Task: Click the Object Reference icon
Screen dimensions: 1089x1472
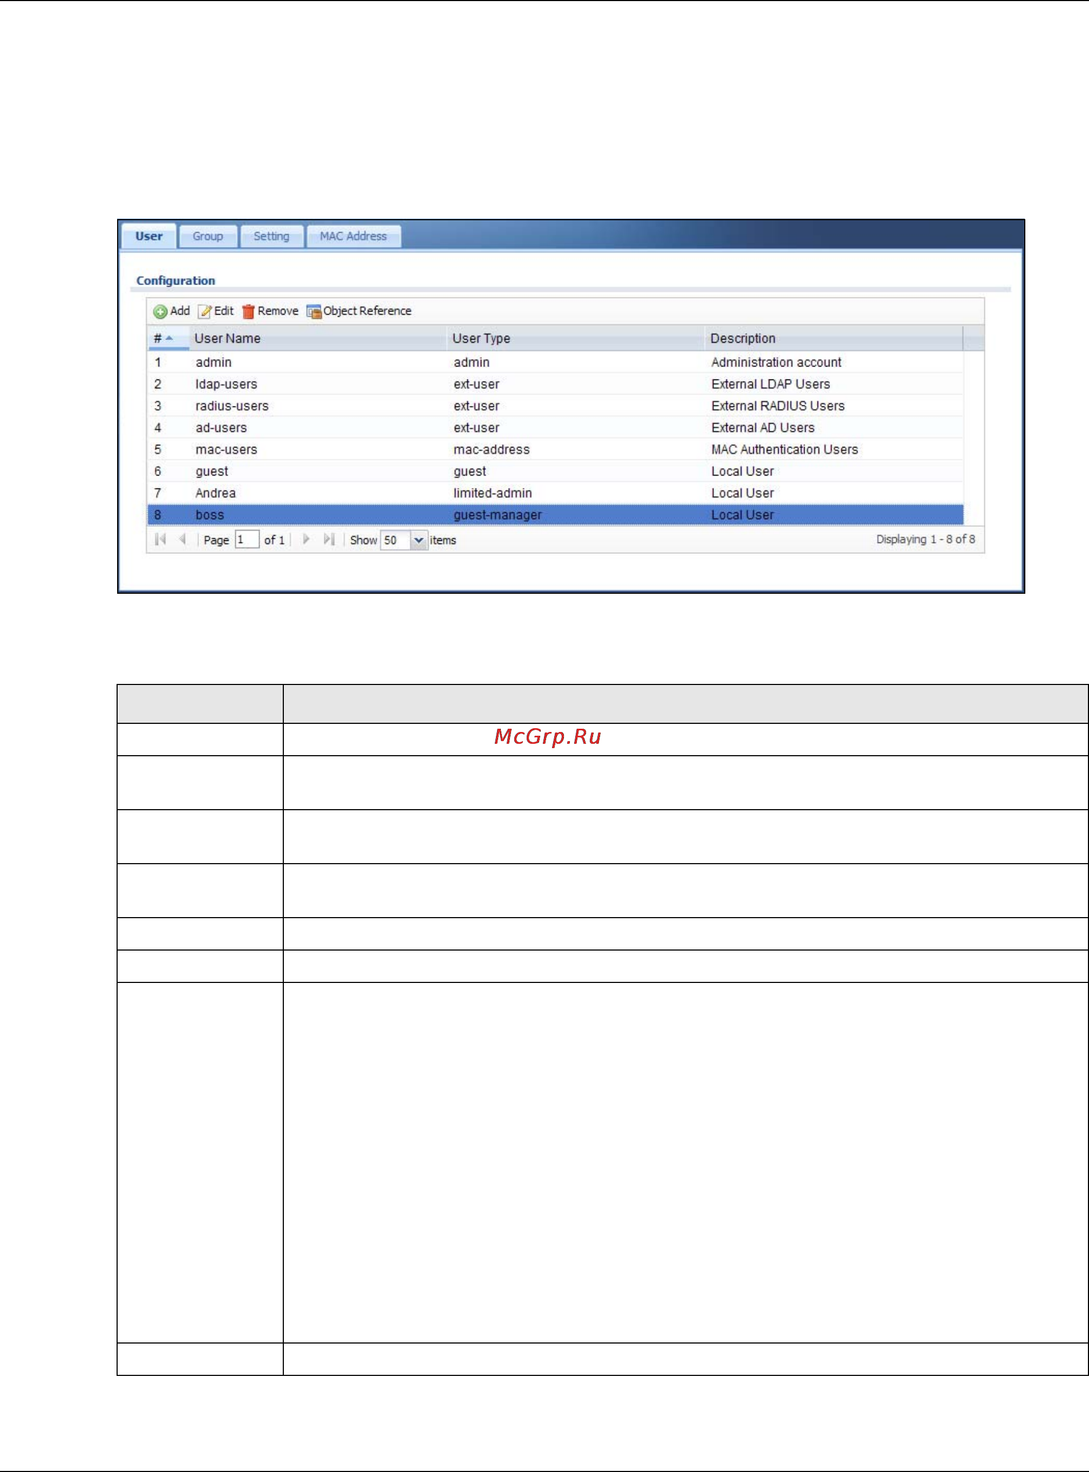Action: (x=314, y=312)
